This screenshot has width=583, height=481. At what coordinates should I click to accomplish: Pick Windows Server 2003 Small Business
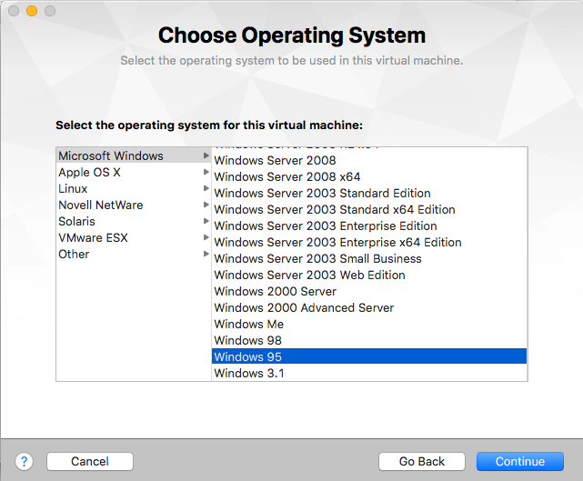coord(317,258)
